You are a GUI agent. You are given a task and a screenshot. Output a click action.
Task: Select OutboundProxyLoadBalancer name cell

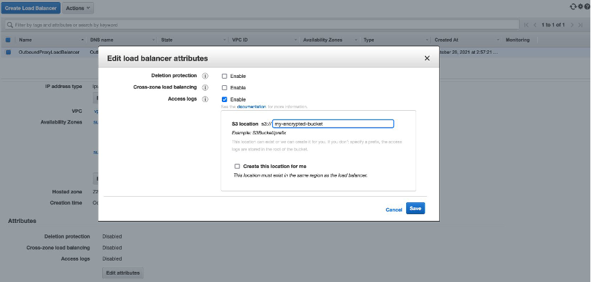pyautogui.click(x=49, y=52)
